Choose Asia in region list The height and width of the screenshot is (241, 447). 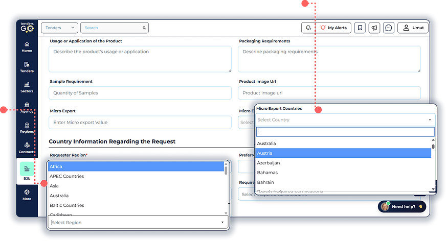tap(136, 186)
